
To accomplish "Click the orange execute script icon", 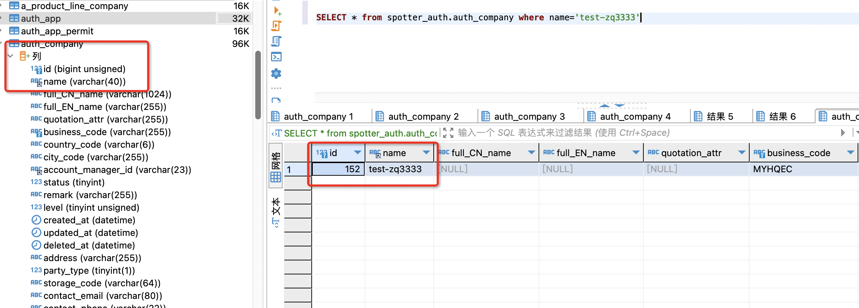I will point(276,26).
